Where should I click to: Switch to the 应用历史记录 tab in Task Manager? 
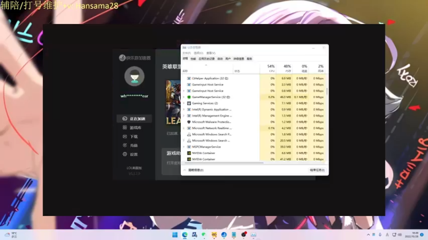(x=207, y=59)
